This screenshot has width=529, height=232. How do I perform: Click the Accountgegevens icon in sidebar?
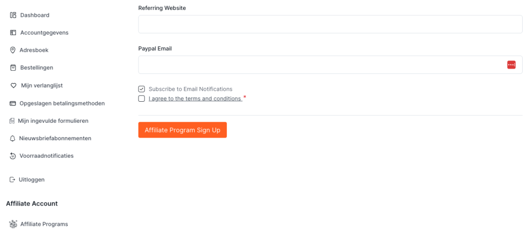pyautogui.click(x=13, y=33)
